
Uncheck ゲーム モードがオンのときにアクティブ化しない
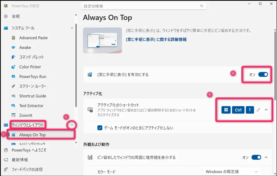tap(100, 128)
